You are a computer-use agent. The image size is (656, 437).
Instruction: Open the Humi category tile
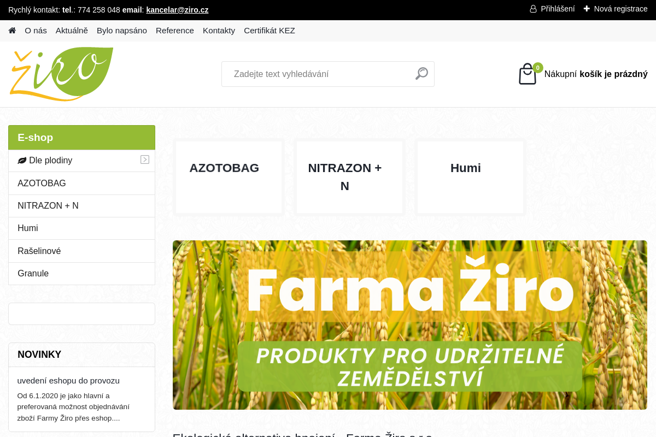click(x=470, y=177)
